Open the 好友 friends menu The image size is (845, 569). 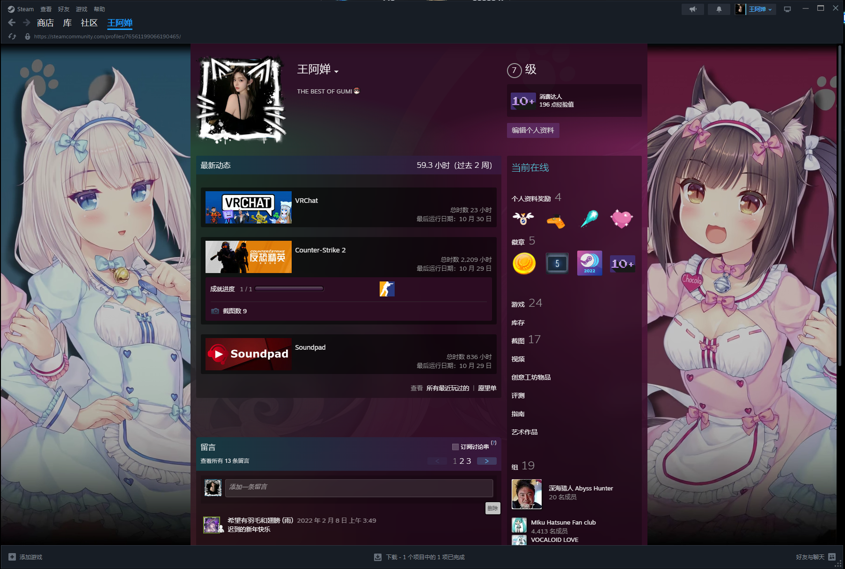[64, 9]
